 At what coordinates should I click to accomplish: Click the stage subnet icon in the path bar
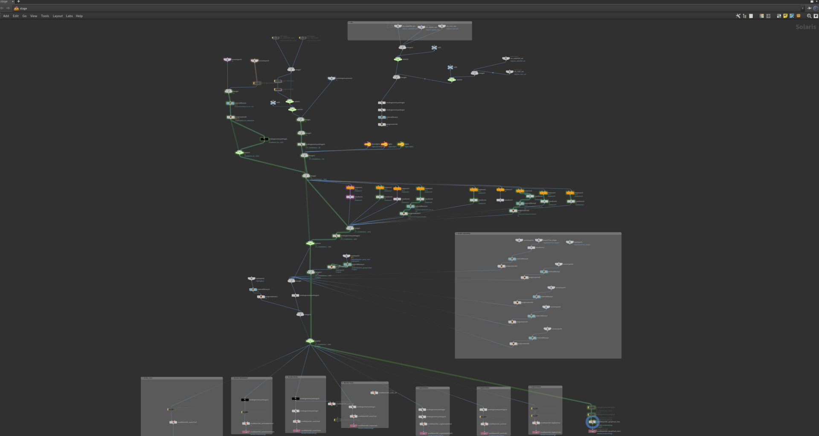[15, 8]
